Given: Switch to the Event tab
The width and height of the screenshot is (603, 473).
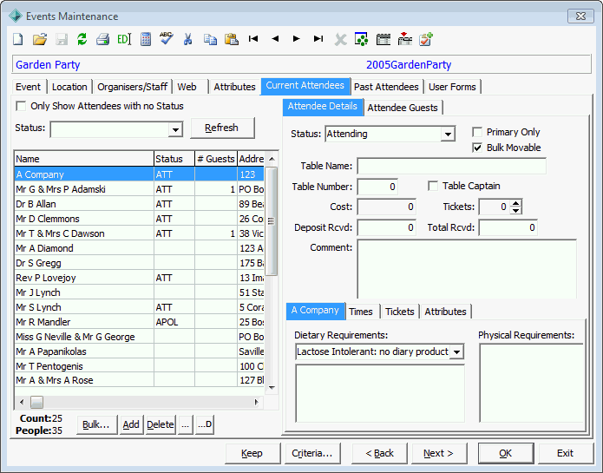Looking at the screenshot, I should tap(28, 87).
